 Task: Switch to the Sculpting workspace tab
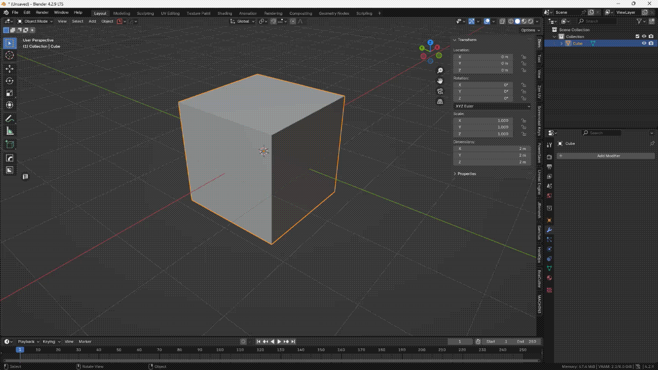145,13
